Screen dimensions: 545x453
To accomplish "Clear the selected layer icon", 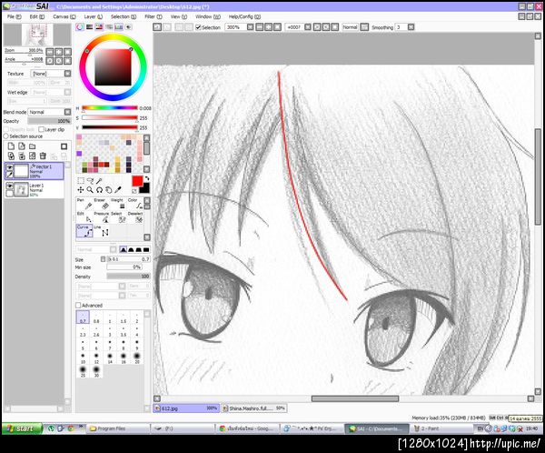I will click(33, 156).
